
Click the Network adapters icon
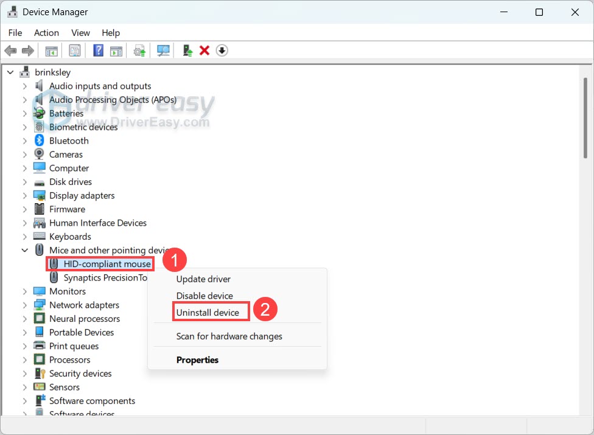[x=40, y=305]
